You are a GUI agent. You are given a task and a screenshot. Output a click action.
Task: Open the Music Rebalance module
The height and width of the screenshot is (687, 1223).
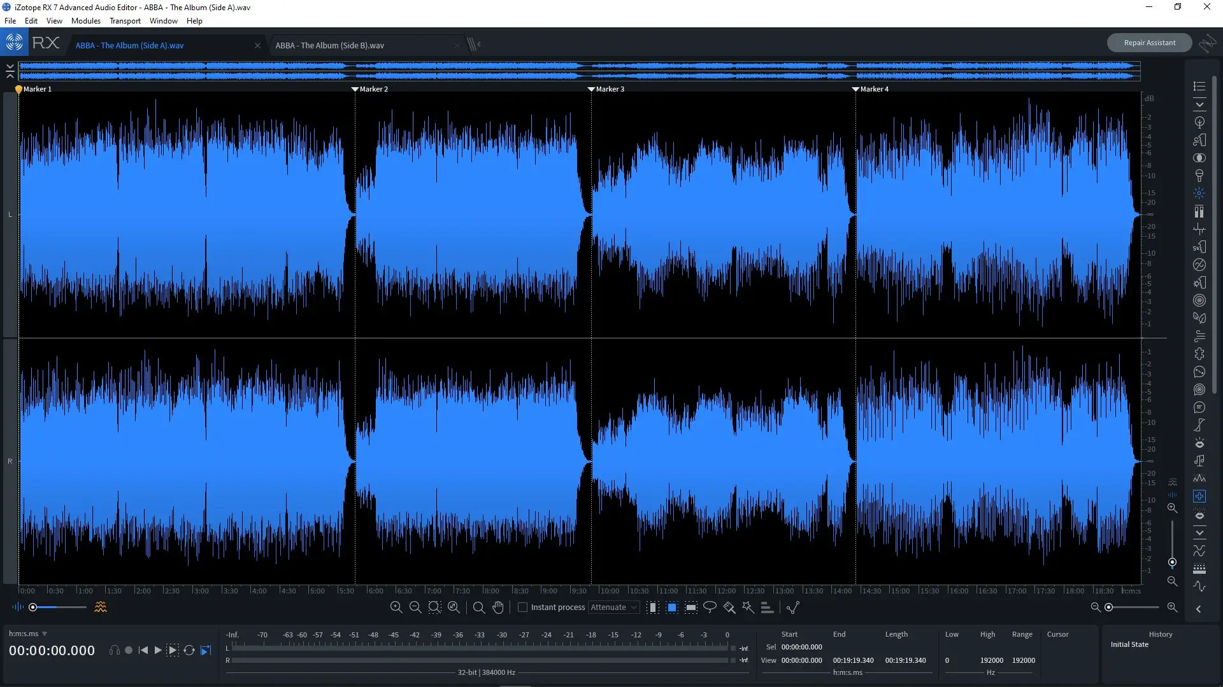(x=1199, y=461)
